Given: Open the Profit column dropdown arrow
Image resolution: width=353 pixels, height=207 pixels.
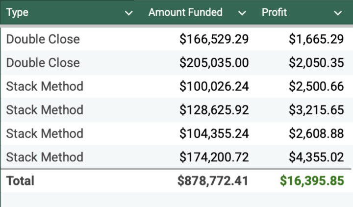Looking at the screenshot, I should [x=338, y=13].
